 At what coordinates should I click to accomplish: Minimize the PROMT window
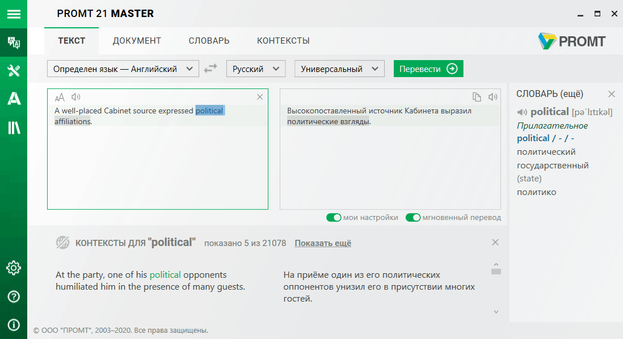[580, 14]
